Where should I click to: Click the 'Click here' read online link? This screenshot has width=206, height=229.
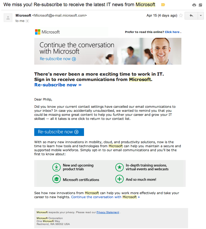click(172, 32)
